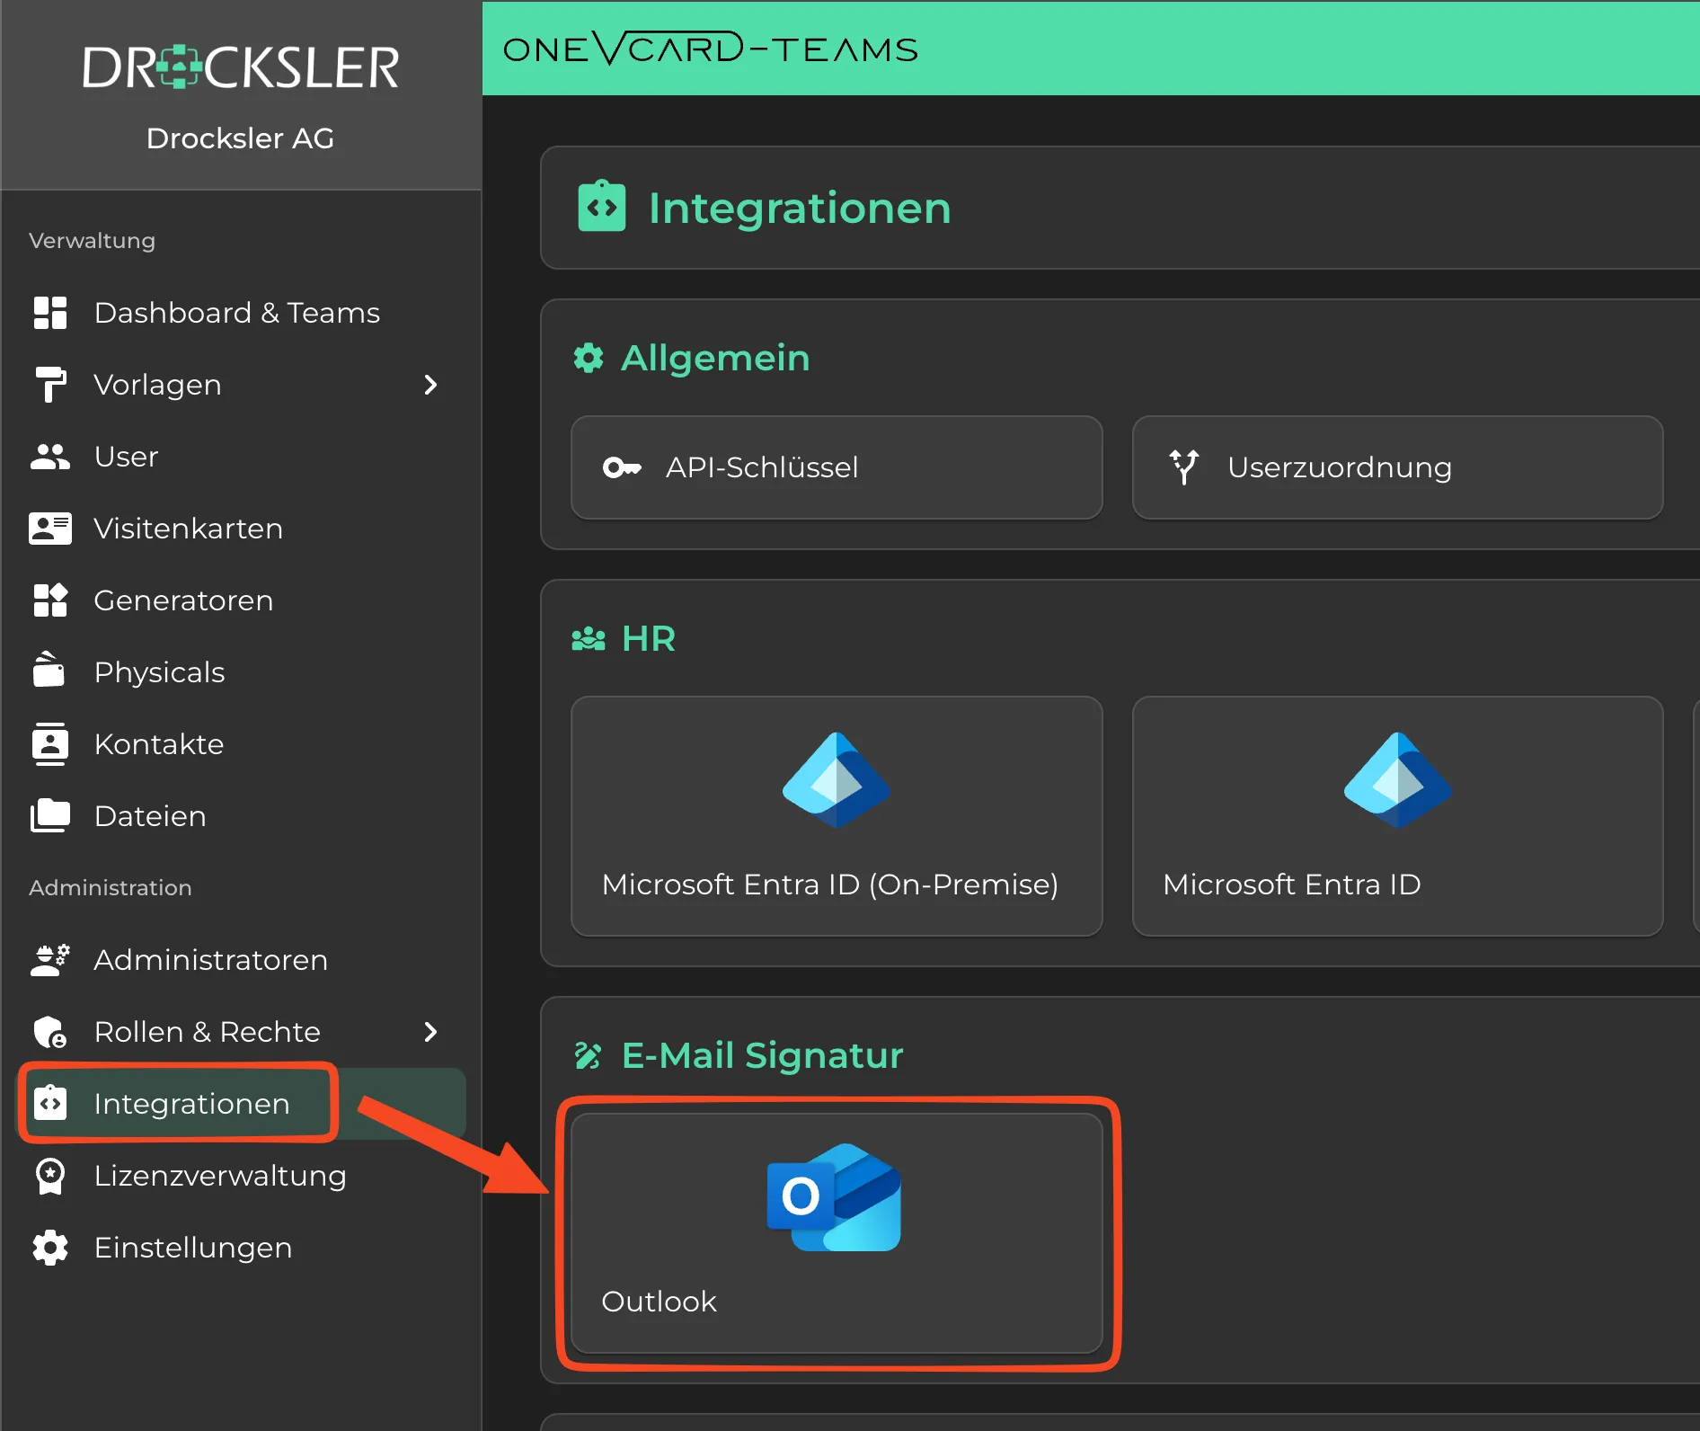This screenshot has height=1431, width=1700.
Task: Click the Einstellungen gear icon
Action: pyautogui.click(x=49, y=1248)
